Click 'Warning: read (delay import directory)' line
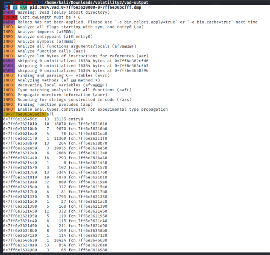The height and width of the screenshot is (255, 270). 63,13
